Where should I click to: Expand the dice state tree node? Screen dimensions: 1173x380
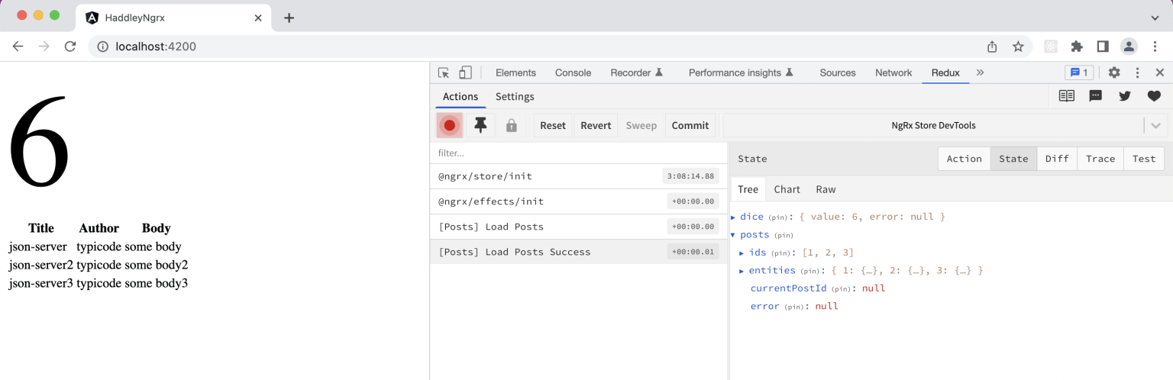point(733,217)
